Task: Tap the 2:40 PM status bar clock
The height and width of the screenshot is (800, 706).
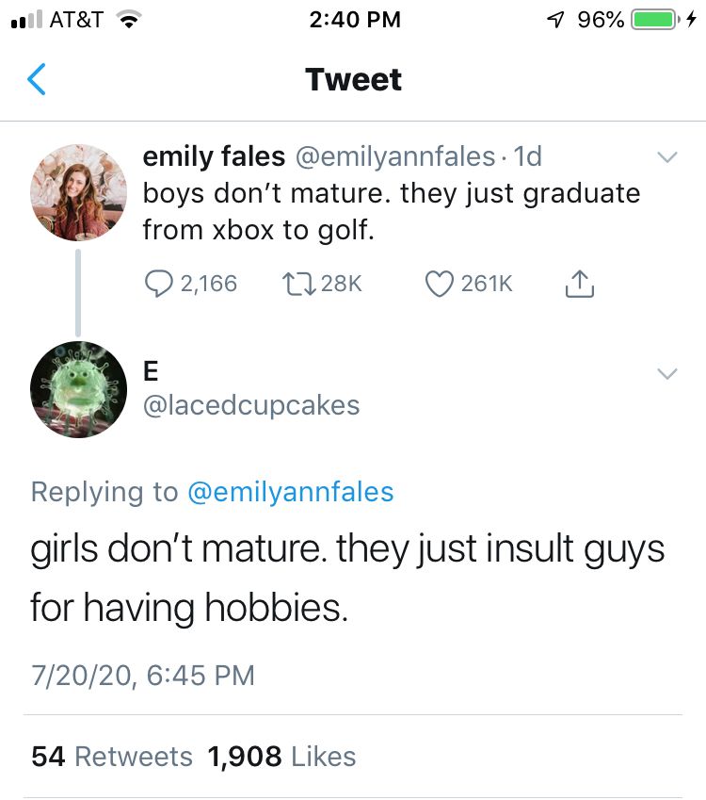Action: (354, 19)
